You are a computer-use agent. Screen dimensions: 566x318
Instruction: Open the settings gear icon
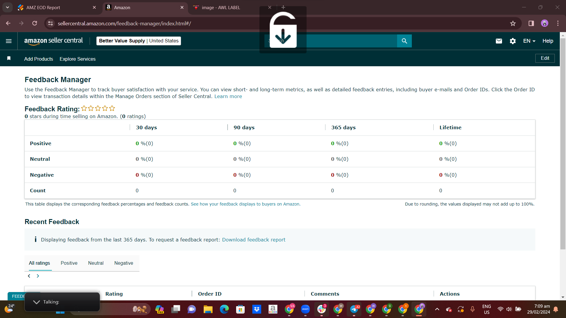[513, 41]
